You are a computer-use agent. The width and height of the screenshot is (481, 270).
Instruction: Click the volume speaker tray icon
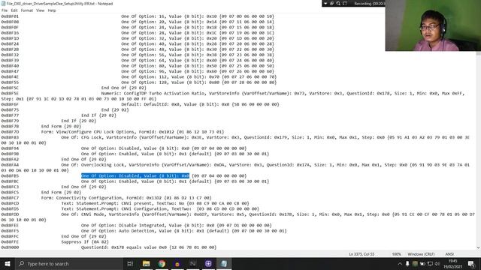437,263
